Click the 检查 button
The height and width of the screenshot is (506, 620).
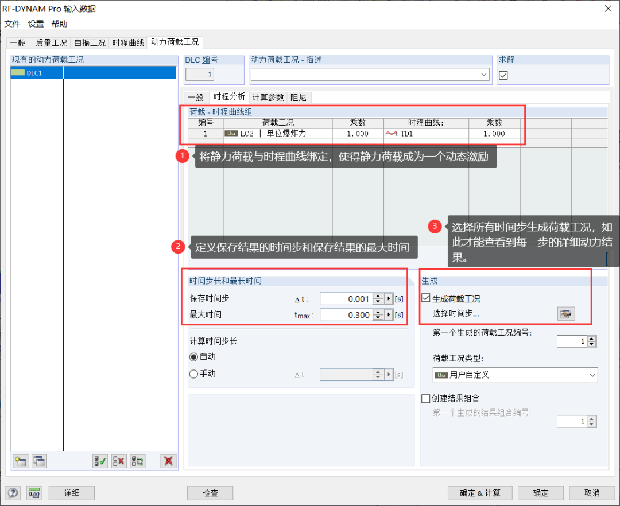coord(210,493)
